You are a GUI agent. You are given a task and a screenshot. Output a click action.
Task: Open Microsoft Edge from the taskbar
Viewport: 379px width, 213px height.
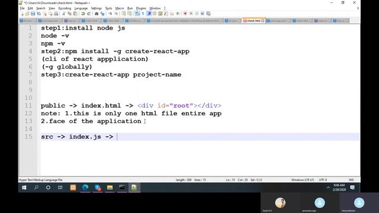coord(85,188)
